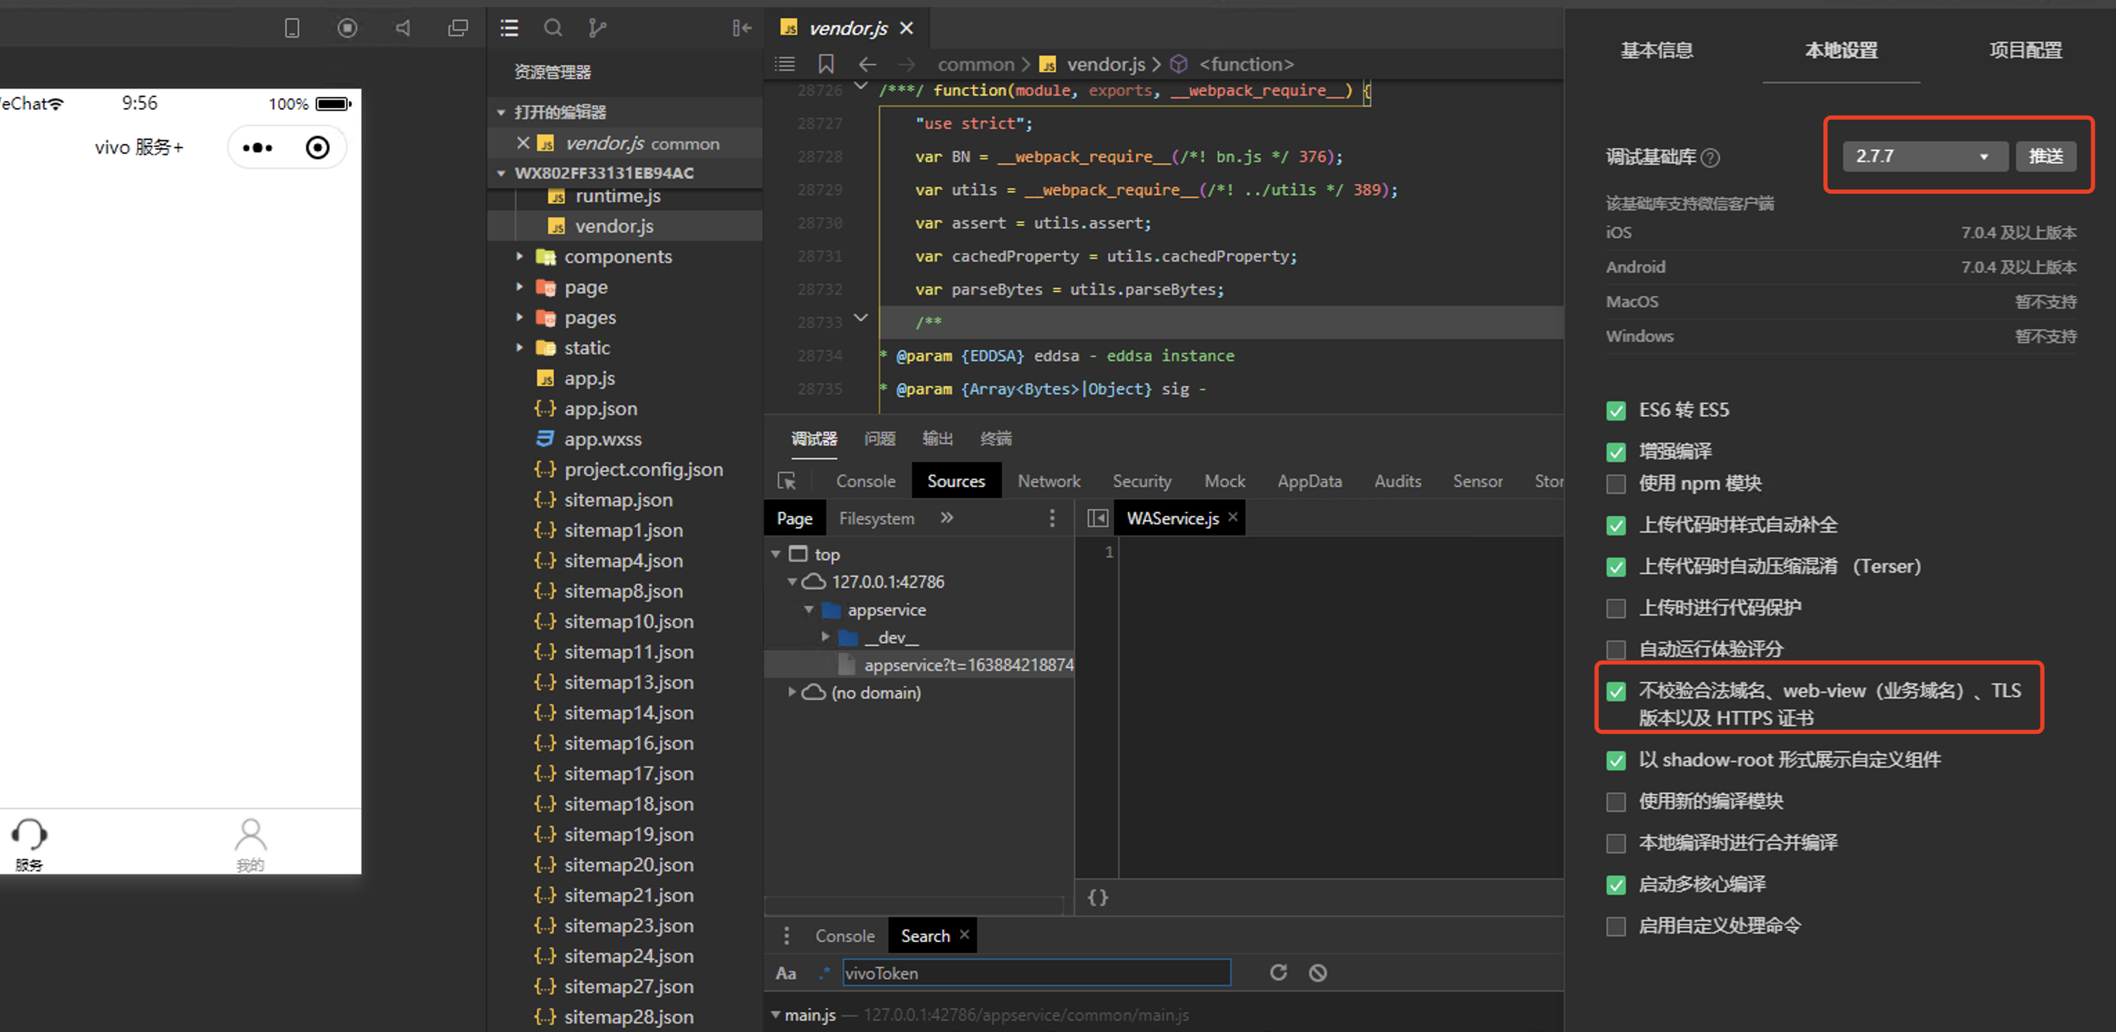Enable the 上传时进行代码保护 checkbox

(x=1616, y=609)
